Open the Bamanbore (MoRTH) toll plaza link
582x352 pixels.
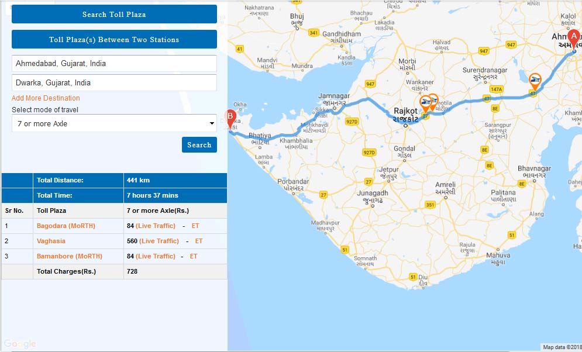69,256
